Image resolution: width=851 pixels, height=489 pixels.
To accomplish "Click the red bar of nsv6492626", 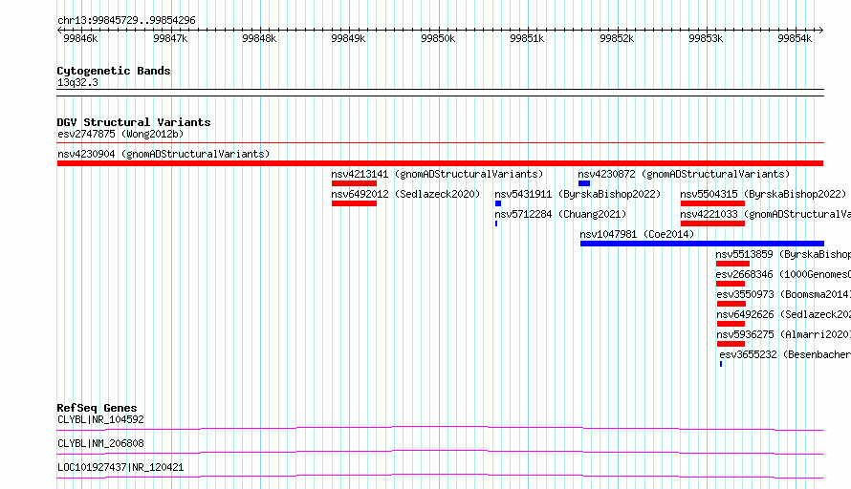I will 731,324.
